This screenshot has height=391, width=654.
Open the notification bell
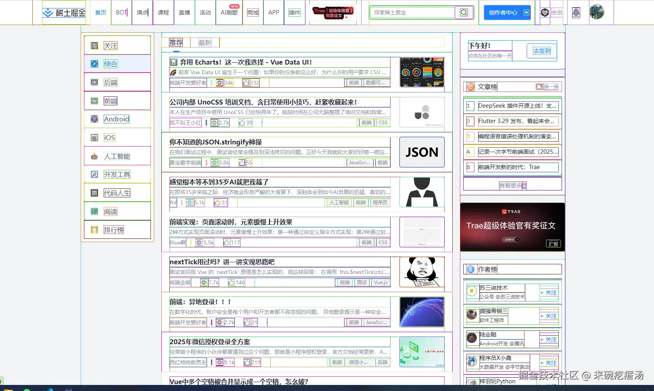[x=576, y=13]
